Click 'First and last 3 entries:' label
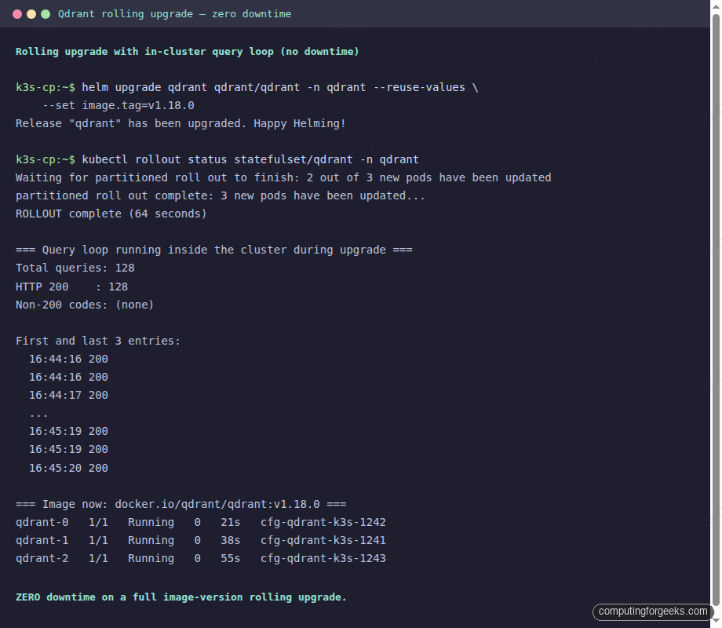The height and width of the screenshot is (628, 722). 97,341
